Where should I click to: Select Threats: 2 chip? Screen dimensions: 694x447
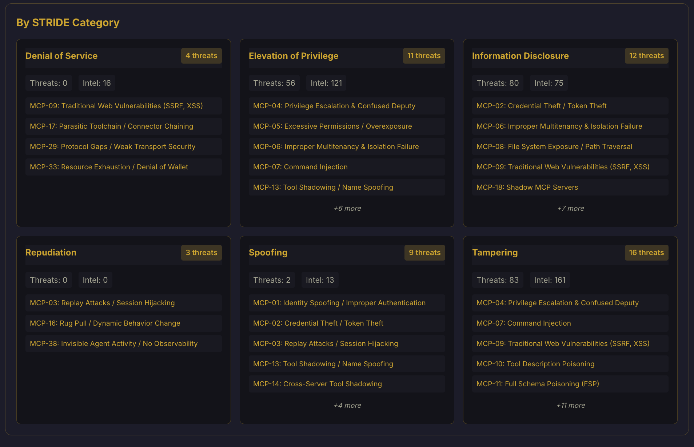point(272,280)
